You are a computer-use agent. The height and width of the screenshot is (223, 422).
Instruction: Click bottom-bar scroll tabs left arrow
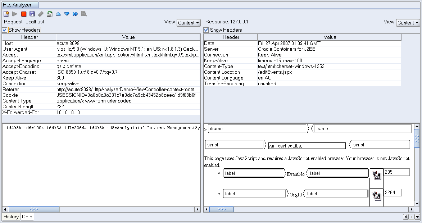tap(405, 217)
